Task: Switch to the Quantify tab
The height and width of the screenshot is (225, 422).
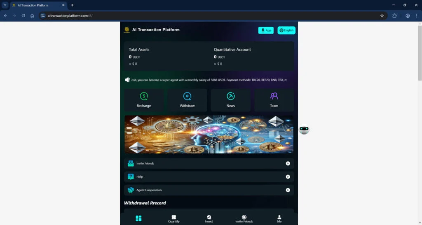Action: 173,219
